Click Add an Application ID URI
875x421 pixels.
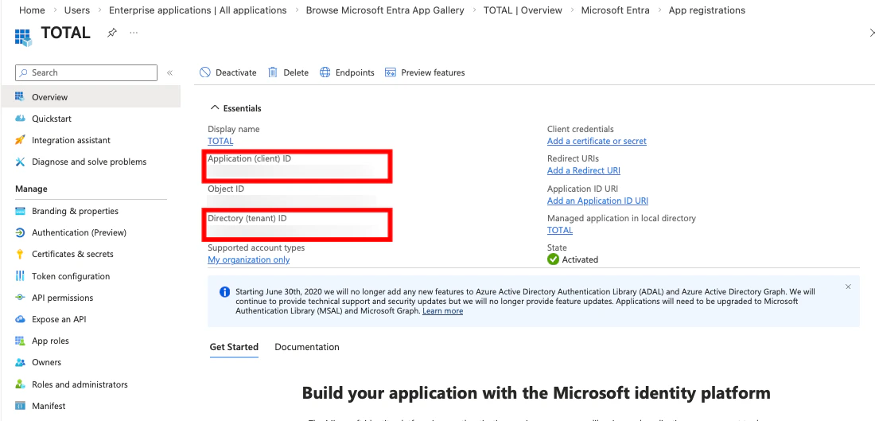point(597,201)
